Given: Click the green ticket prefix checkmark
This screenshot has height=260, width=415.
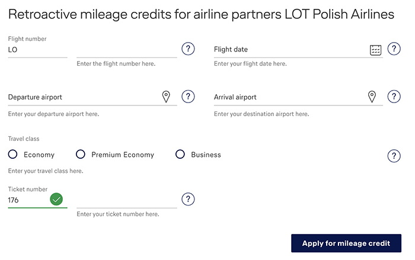Looking at the screenshot, I should coord(56,199).
